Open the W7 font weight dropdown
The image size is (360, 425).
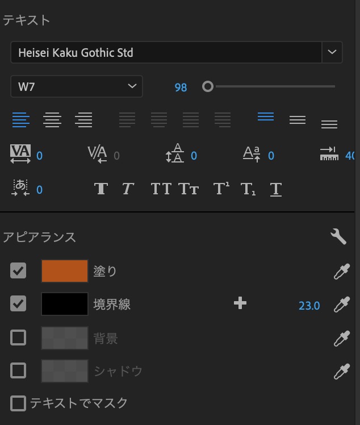[76, 86]
